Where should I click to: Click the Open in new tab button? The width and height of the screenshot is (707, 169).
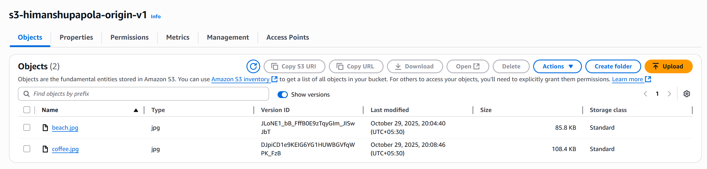coord(468,66)
